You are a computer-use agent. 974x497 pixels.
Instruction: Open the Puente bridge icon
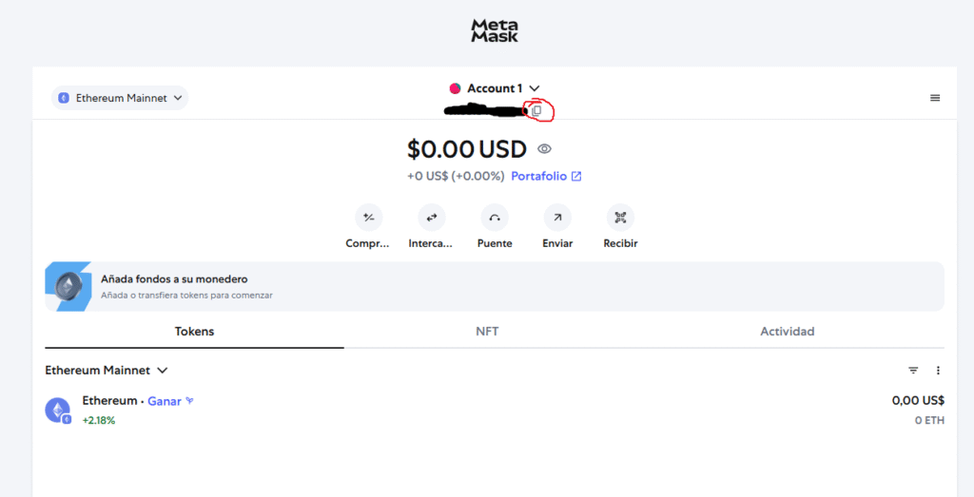pos(495,218)
